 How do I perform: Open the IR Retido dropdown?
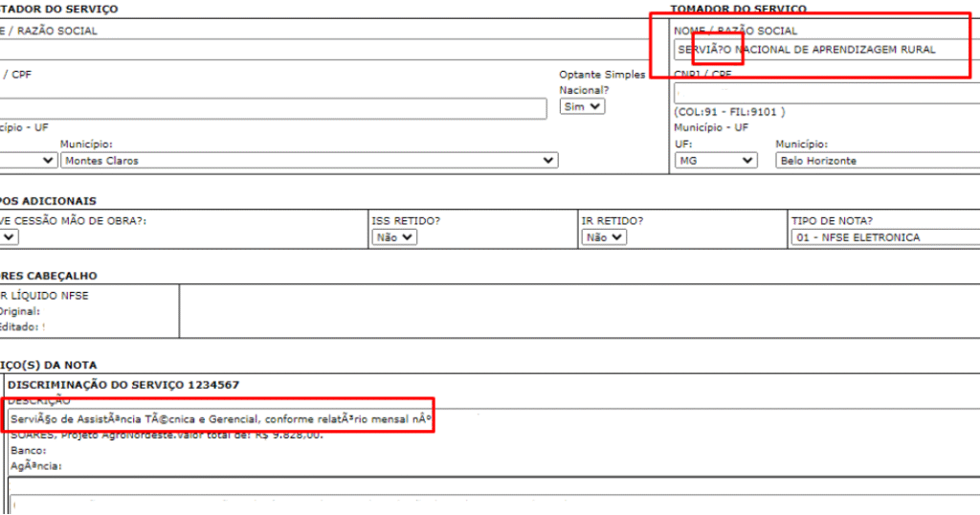605,237
